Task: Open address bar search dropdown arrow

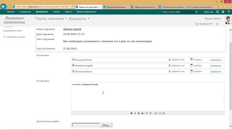Action: pos(69,7)
